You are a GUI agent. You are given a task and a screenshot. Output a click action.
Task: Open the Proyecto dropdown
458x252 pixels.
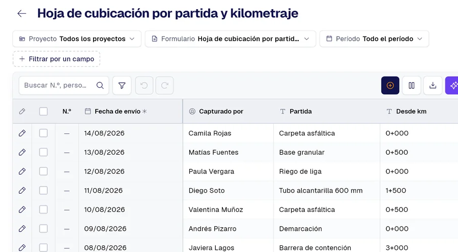[77, 39]
